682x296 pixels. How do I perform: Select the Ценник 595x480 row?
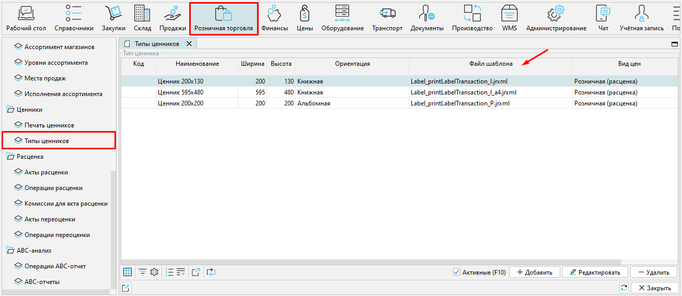coord(180,92)
